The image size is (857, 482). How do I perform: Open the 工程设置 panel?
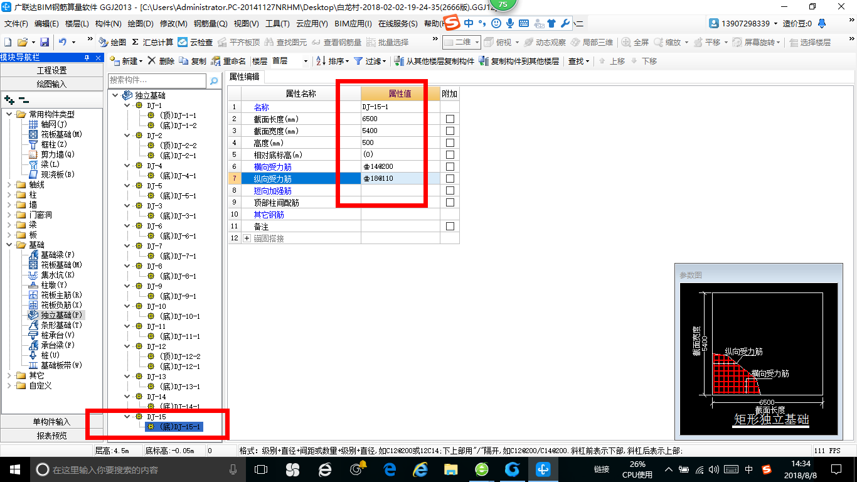coord(51,70)
